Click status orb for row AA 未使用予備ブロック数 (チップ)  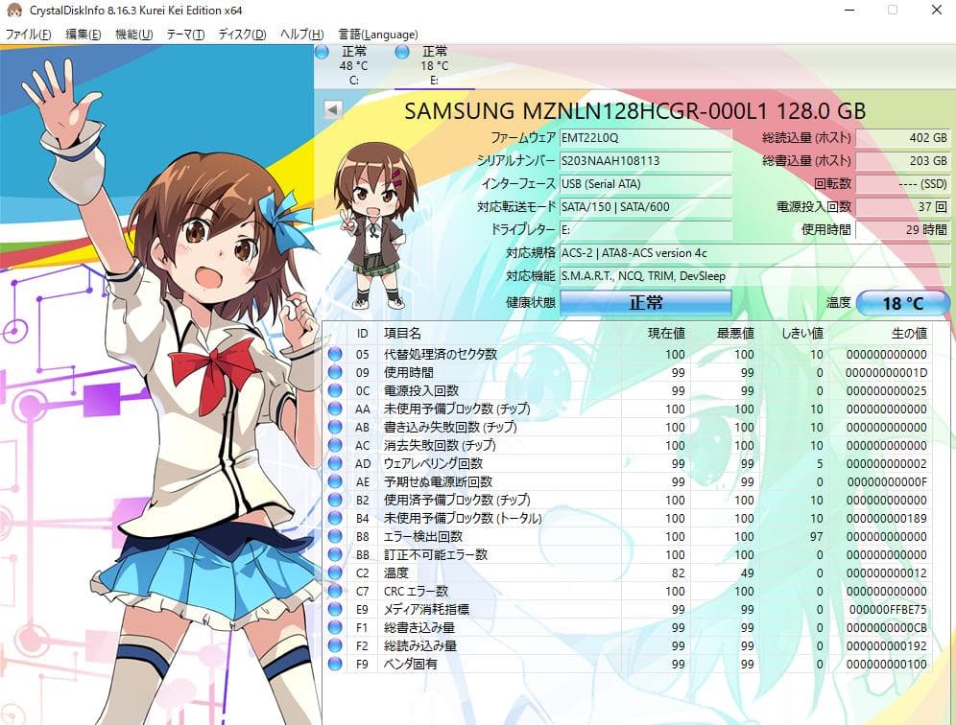tap(335, 409)
